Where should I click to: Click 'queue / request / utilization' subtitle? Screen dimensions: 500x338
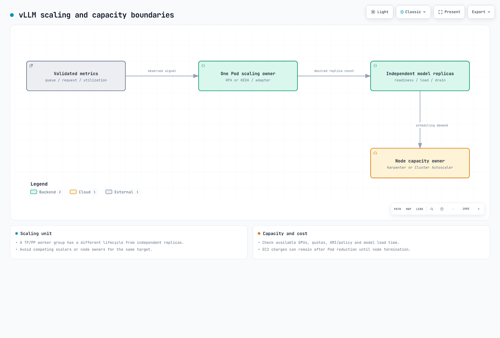(76, 80)
